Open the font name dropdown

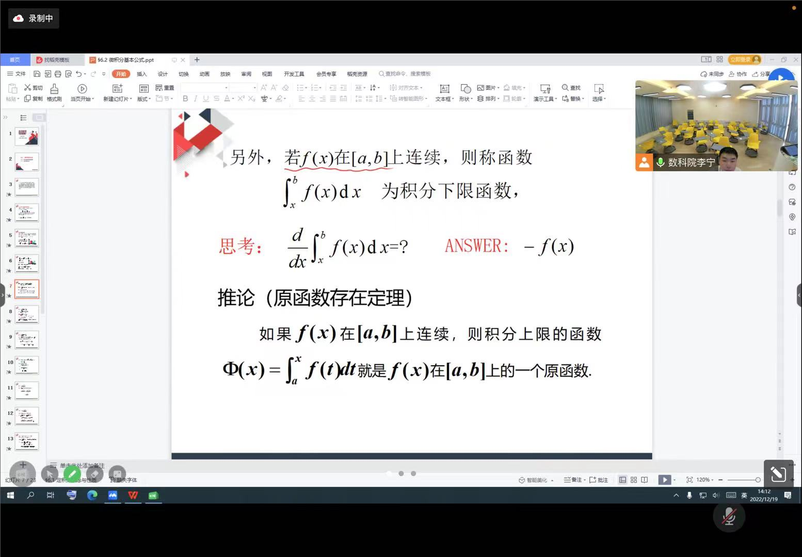click(x=226, y=88)
